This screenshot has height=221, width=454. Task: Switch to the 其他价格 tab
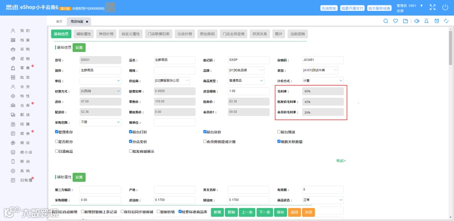106,34
